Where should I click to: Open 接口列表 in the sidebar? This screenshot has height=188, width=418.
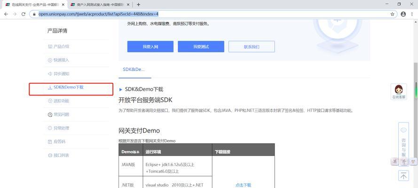click(x=59, y=155)
